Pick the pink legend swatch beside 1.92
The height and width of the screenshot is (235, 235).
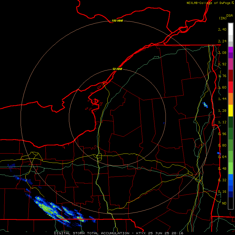click(x=231, y=64)
